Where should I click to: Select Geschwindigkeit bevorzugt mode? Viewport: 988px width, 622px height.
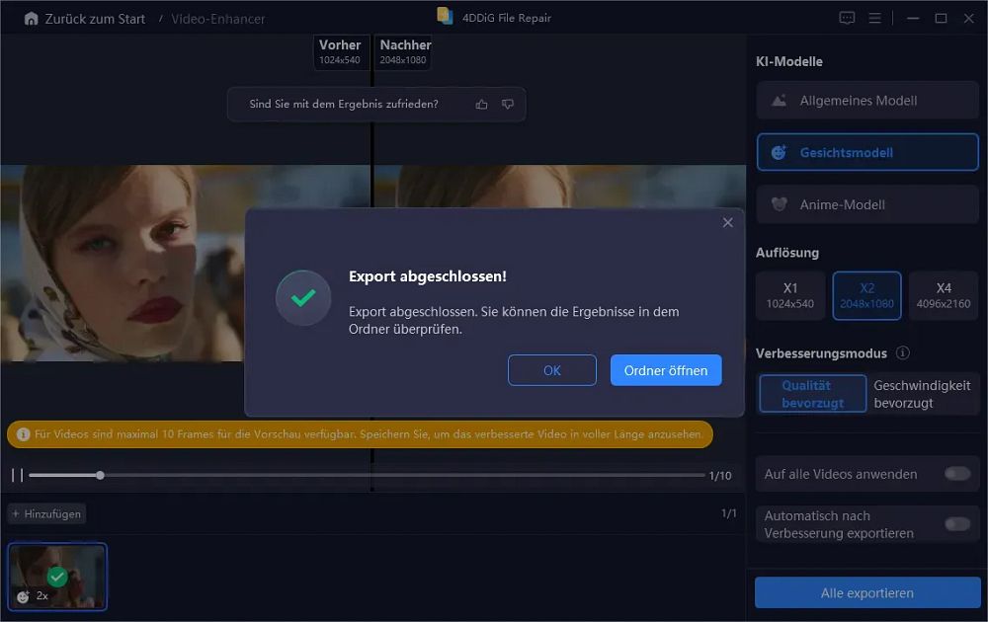pyautogui.click(x=922, y=394)
